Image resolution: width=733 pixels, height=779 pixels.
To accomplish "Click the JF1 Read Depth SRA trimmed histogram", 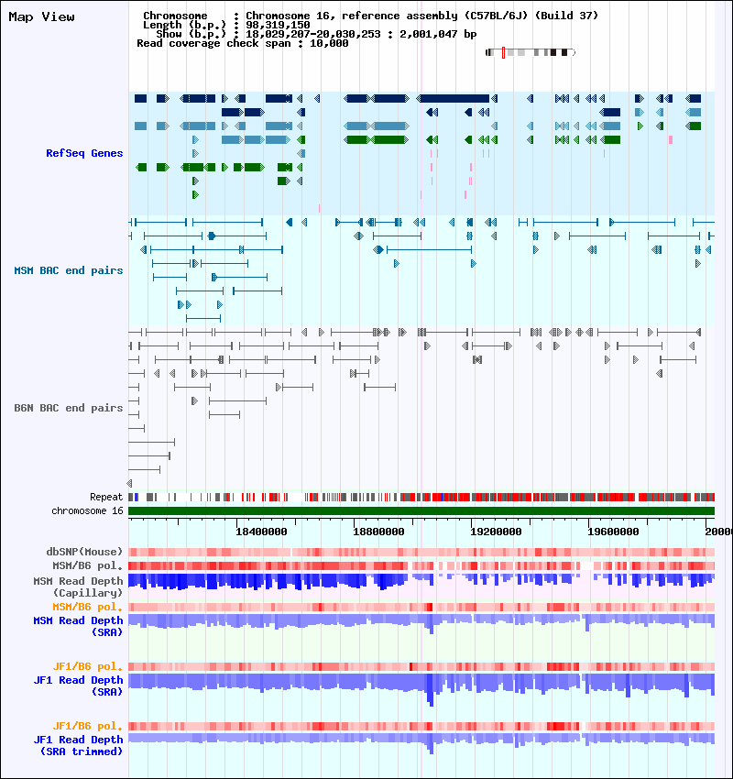I will (421, 743).
